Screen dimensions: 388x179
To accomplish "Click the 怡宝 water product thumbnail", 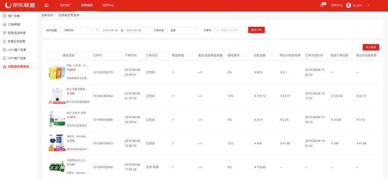I will pos(57,119).
